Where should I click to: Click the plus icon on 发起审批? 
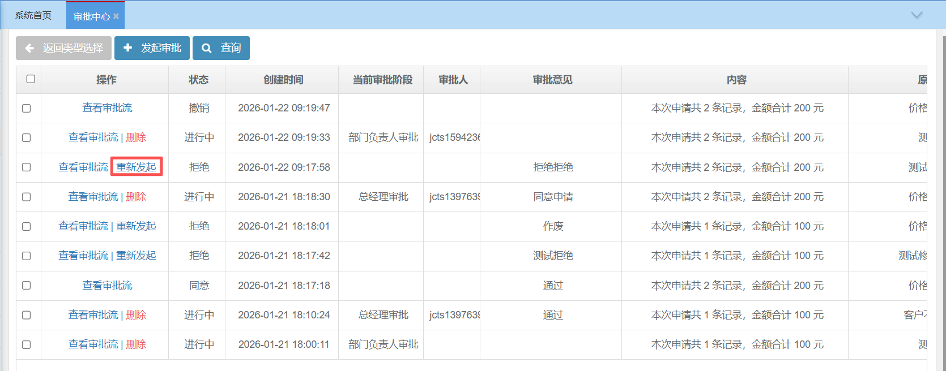pos(128,48)
